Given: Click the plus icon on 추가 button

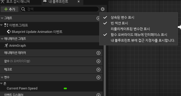Looking at the screenshot, I should click(x=6, y=9).
